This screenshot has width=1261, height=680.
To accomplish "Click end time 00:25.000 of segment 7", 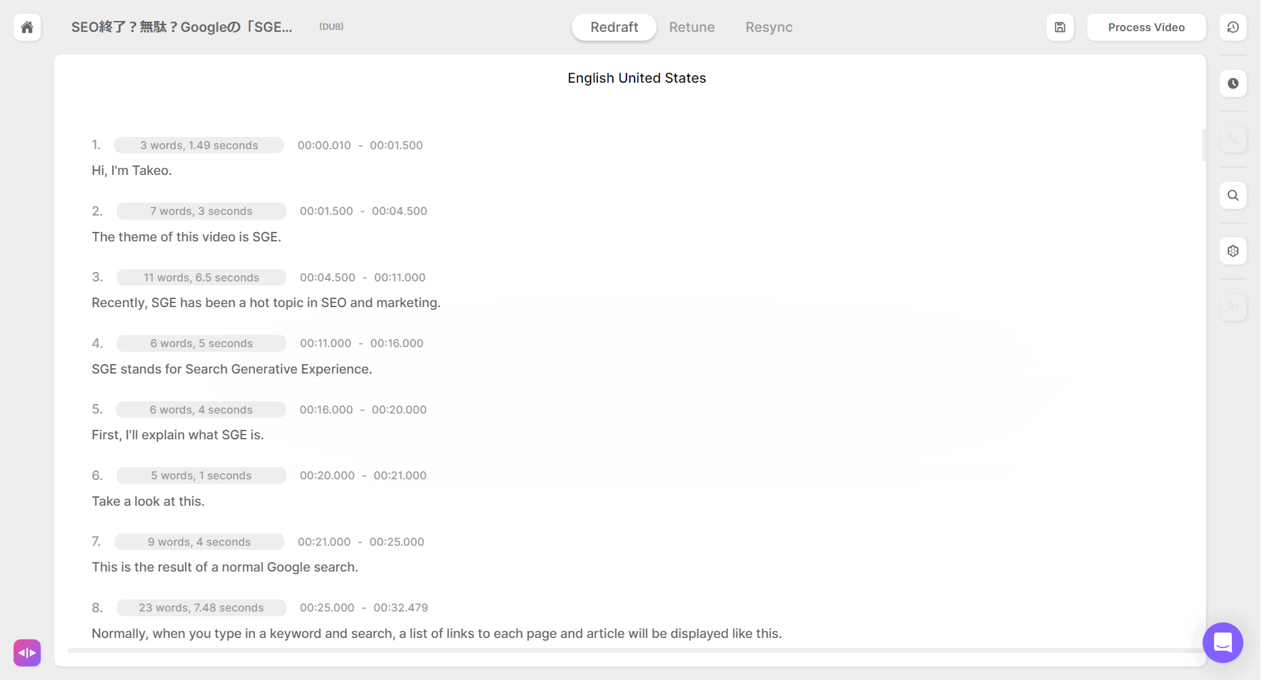I will coord(397,542).
